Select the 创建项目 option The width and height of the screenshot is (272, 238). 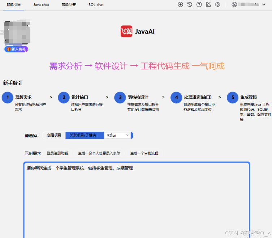coord(54,135)
